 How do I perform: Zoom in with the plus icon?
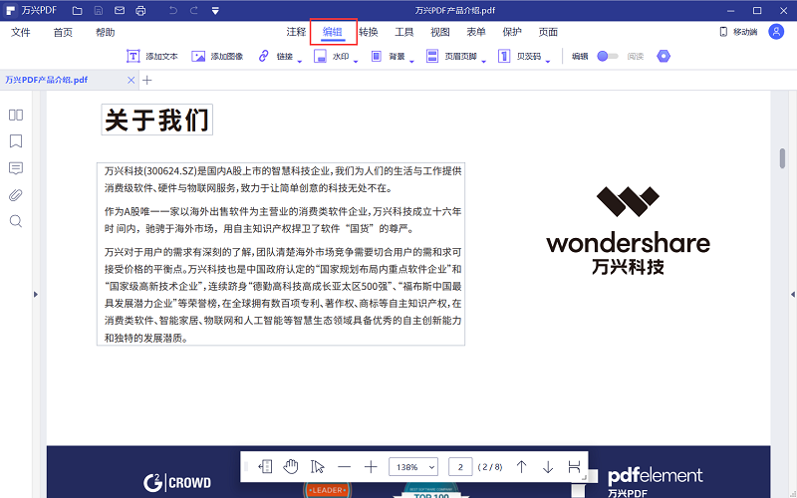pyautogui.click(x=371, y=466)
